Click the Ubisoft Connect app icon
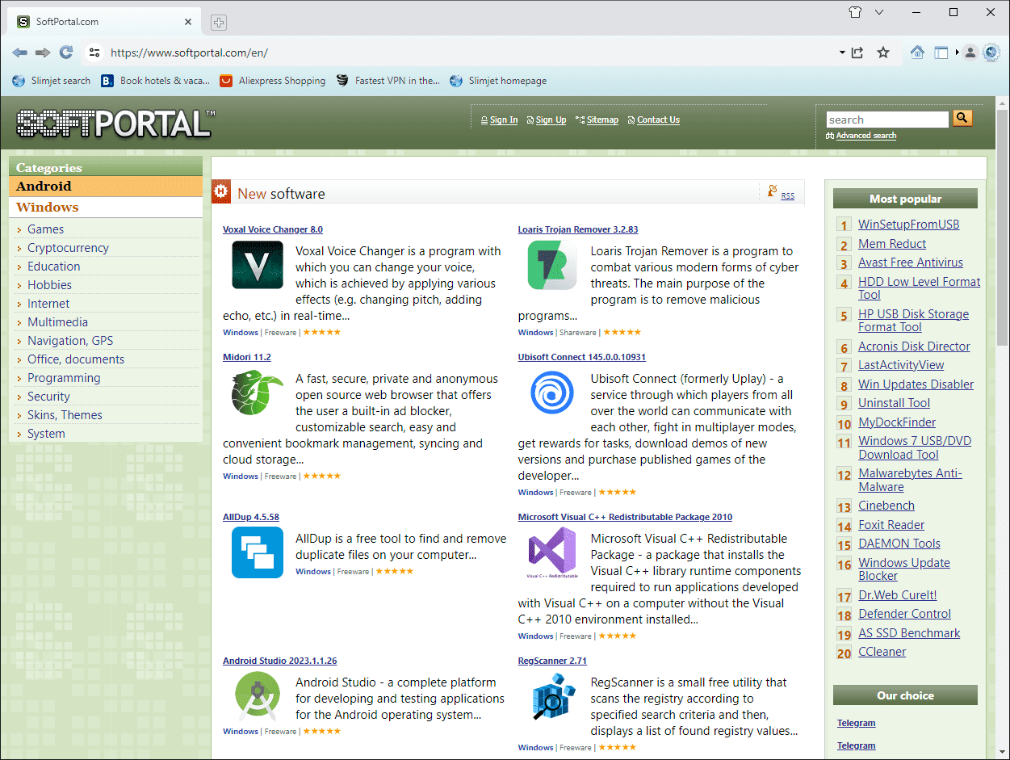1010x760 pixels. (552, 393)
